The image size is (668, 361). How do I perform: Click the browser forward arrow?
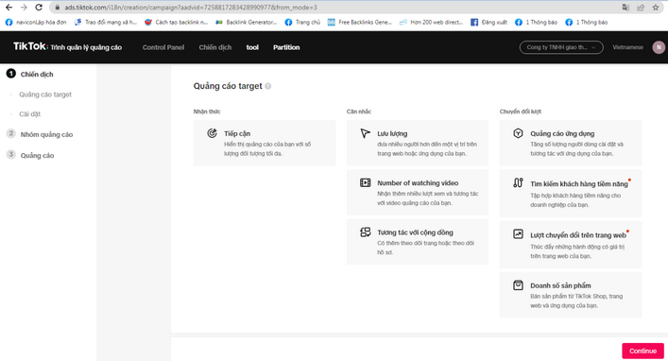point(24,8)
